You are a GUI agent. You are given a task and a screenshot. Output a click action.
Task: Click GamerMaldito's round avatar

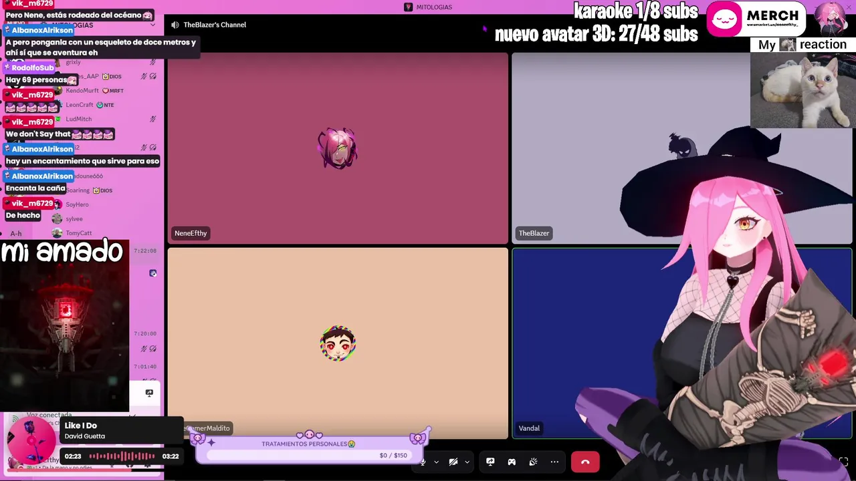338,343
